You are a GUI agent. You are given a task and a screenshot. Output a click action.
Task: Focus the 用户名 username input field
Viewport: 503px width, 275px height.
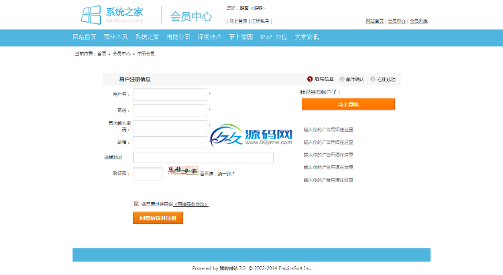170,94
